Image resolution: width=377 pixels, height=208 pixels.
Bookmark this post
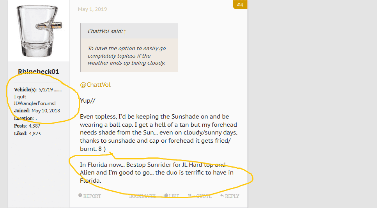click(142, 196)
